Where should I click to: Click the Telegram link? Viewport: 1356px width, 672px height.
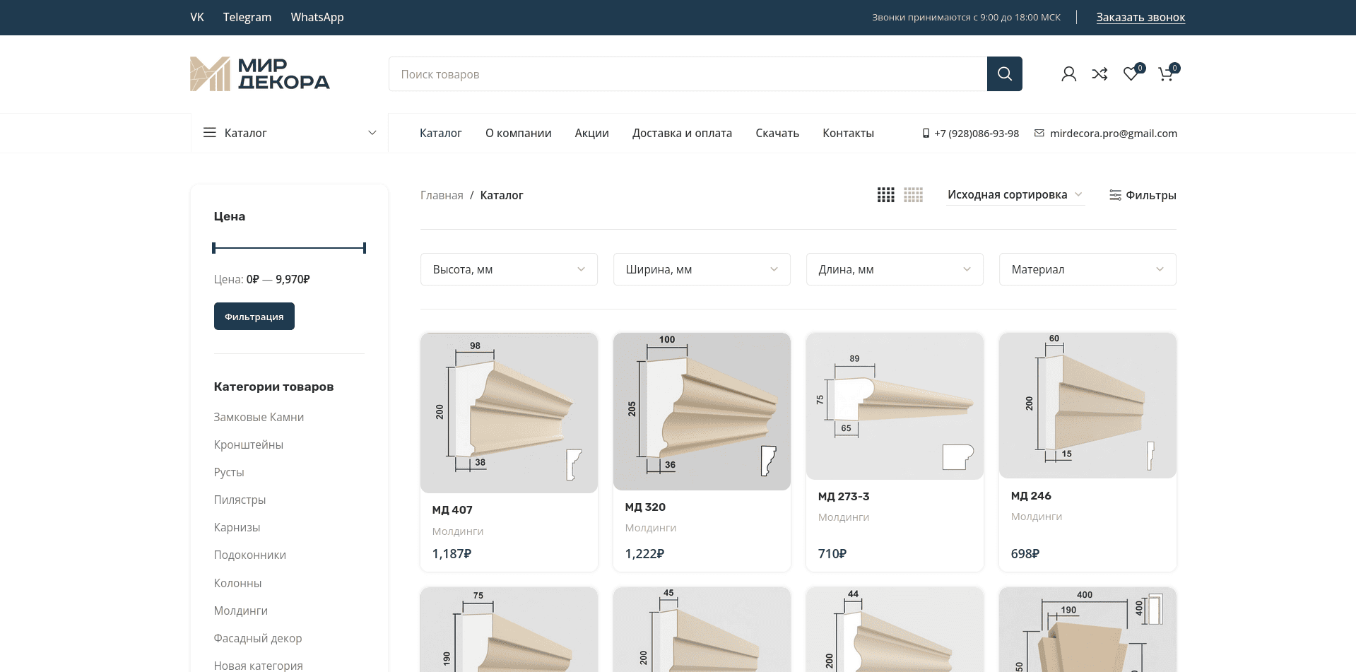point(247,17)
